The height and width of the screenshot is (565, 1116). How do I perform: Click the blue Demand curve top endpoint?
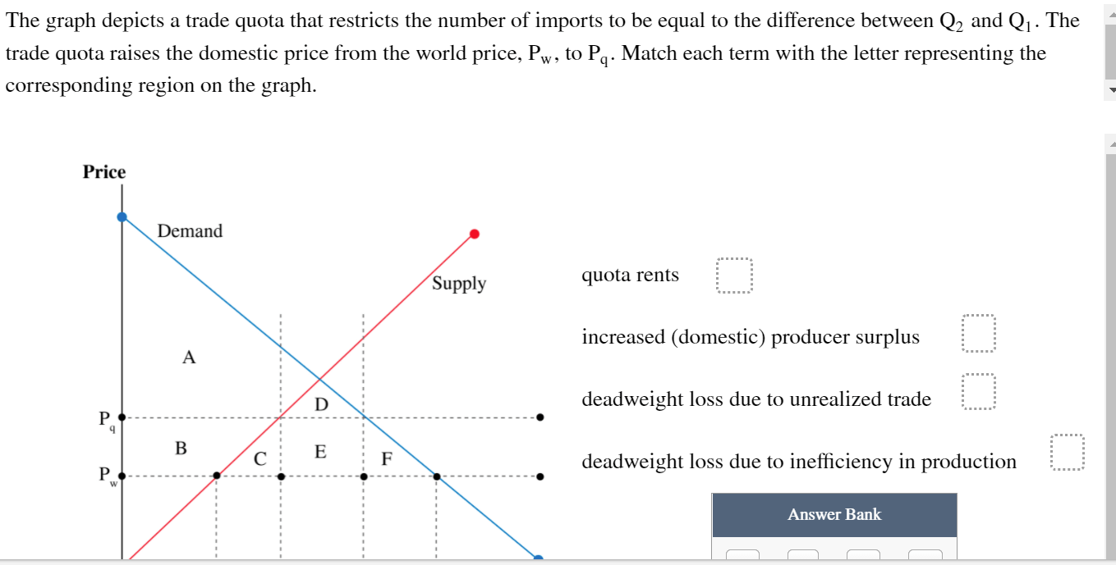(122, 217)
